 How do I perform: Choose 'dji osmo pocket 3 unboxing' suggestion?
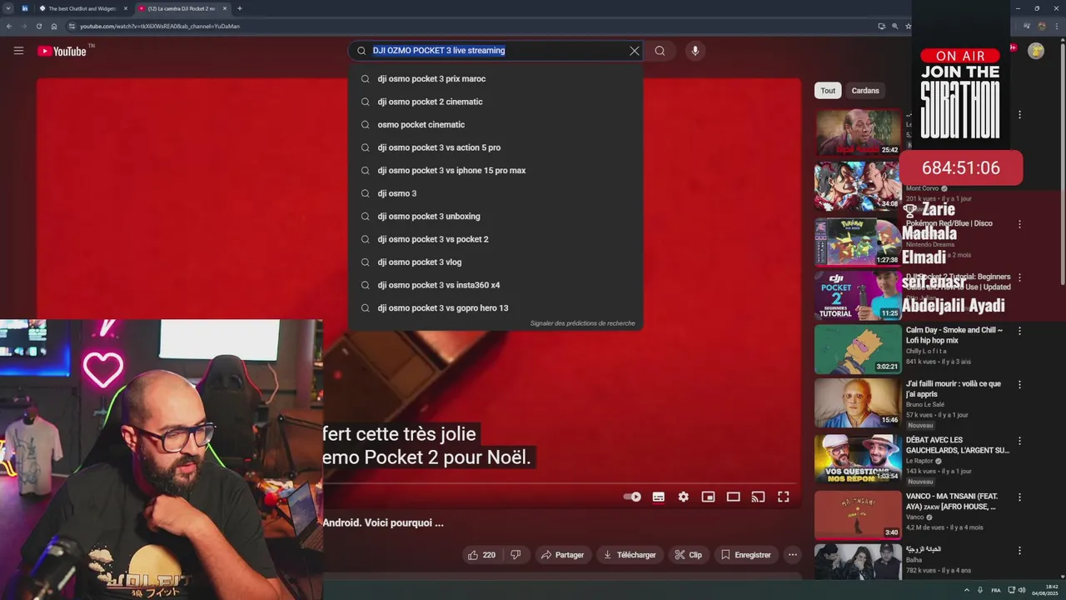(x=496, y=217)
